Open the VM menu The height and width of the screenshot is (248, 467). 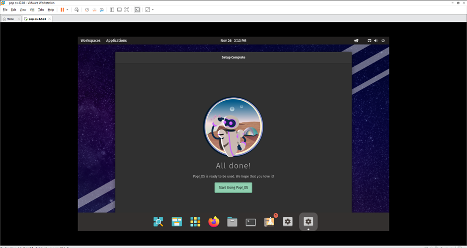click(32, 10)
